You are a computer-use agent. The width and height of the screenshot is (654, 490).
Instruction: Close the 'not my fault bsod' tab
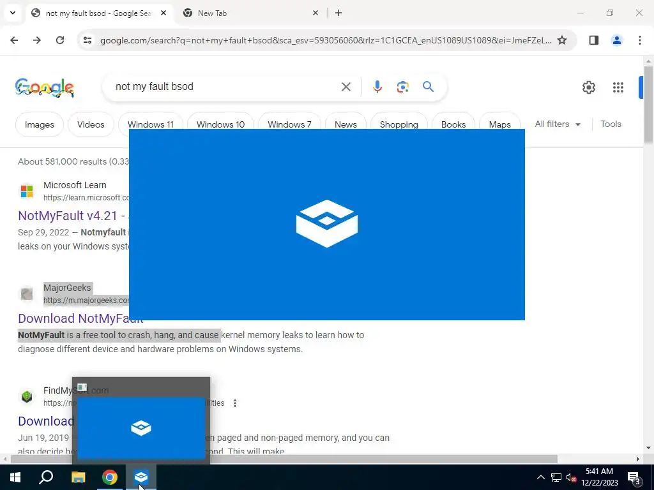pyautogui.click(x=163, y=13)
